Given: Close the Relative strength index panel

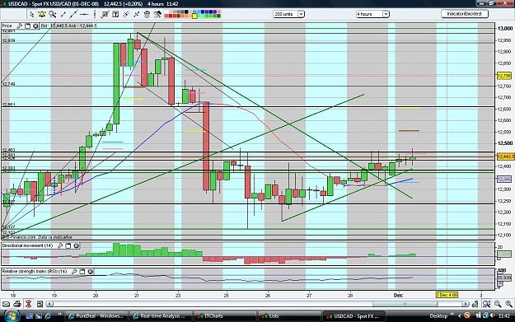Looking at the screenshot, I should click(91, 272).
